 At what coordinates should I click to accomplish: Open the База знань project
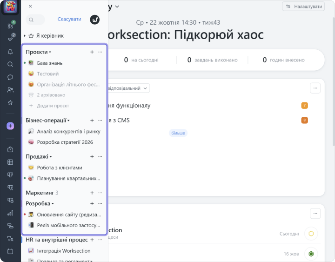point(49,63)
